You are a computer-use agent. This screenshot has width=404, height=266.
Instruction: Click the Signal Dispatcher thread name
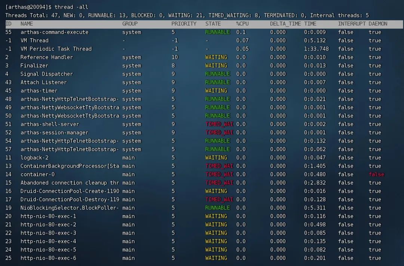tap(46, 74)
